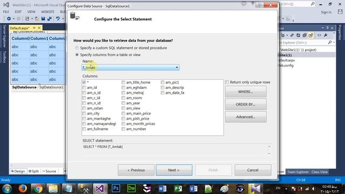Screen dimensions: 345x194
Task: Click Sign in link in Visual Studio
Action: click(x=326, y=12)
